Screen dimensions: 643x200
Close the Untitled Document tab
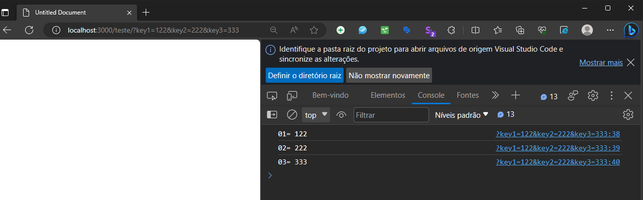coord(129,12)
